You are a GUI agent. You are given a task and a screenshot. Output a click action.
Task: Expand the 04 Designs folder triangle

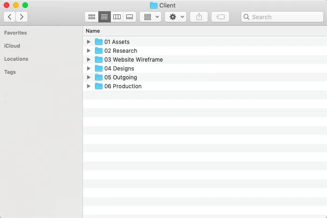point(89,68)
